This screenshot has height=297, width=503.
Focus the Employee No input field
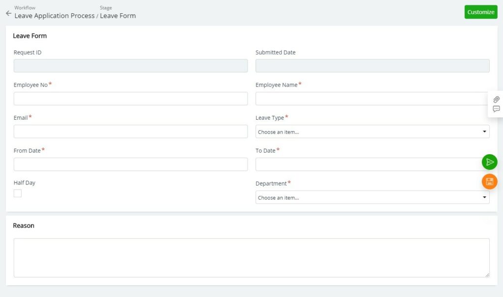click(130, 98)
